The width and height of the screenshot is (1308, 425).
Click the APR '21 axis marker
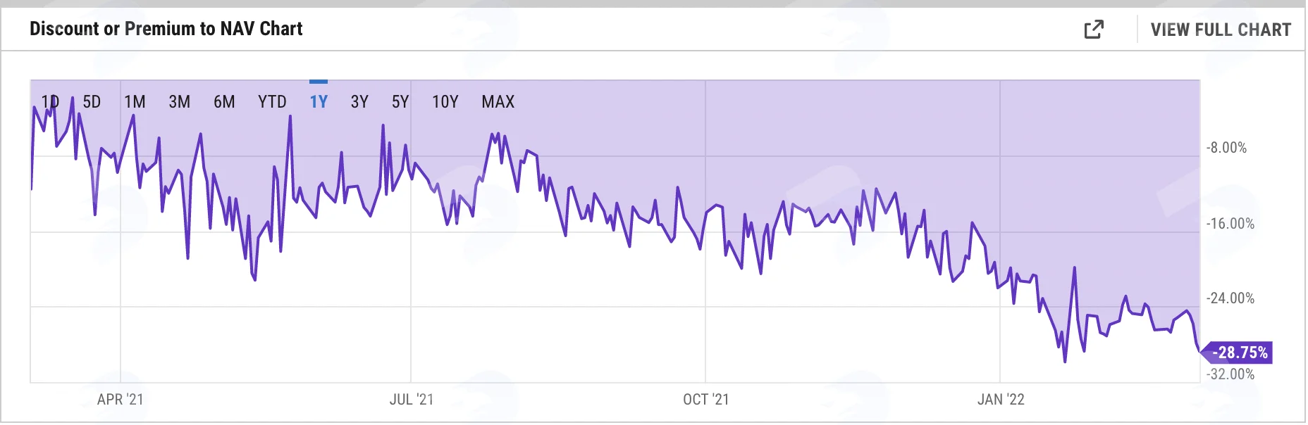pyautogui.click(x=121, y=400)
